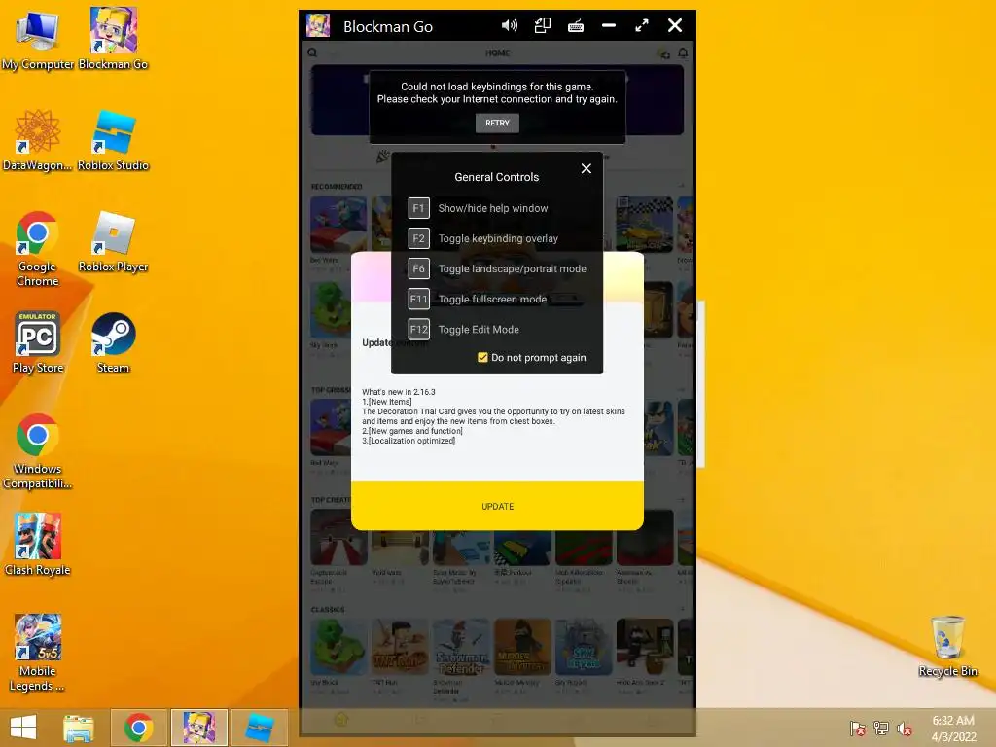
Task: Open the Play Store emulator shortcut
Action: coord(38,342)
